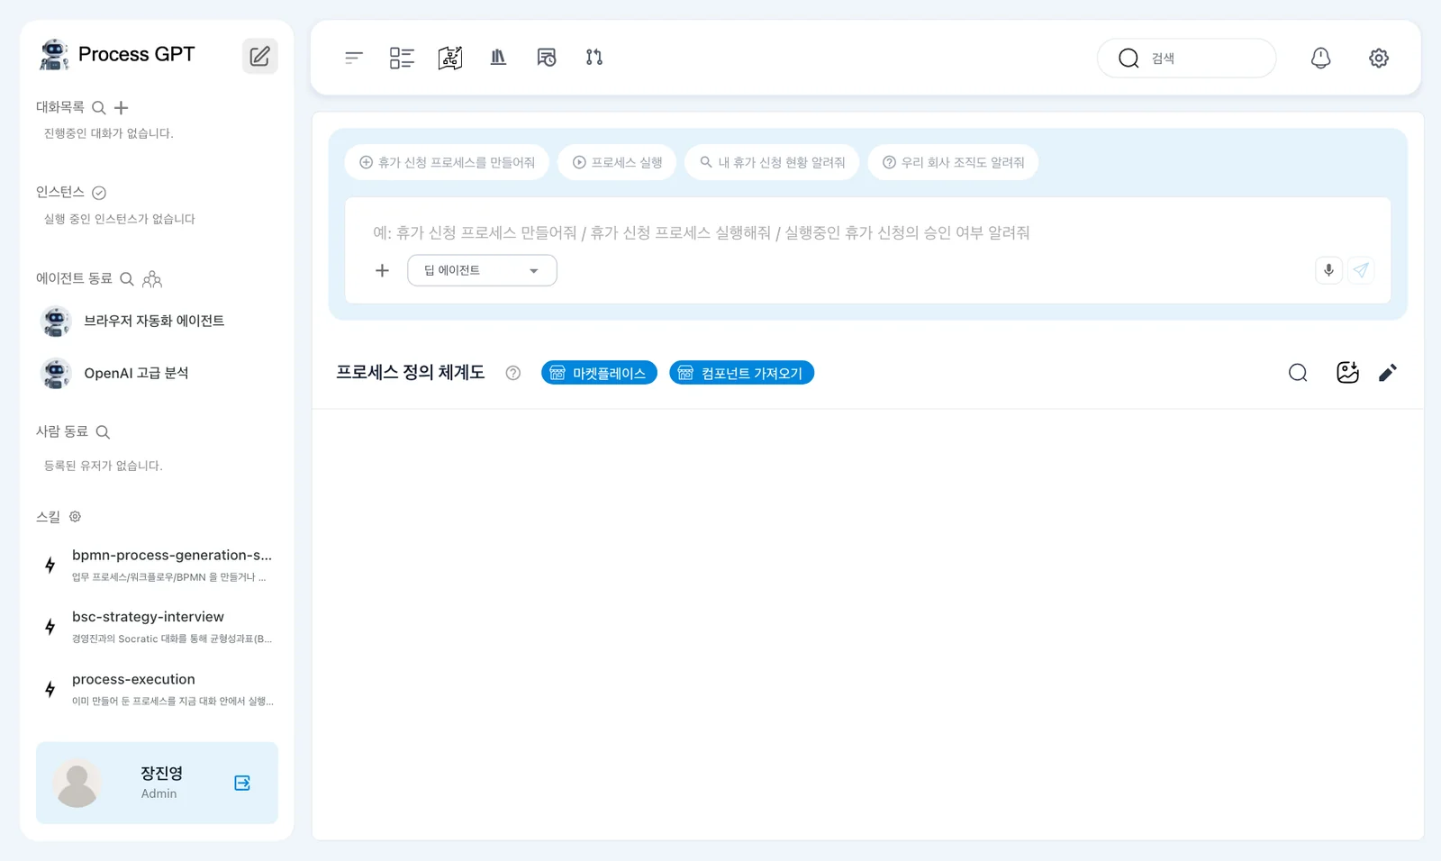The height and width of the screenshot is (861, 1441).
Task: Add a new conversation with the plus icon
Action: (122, 108)
